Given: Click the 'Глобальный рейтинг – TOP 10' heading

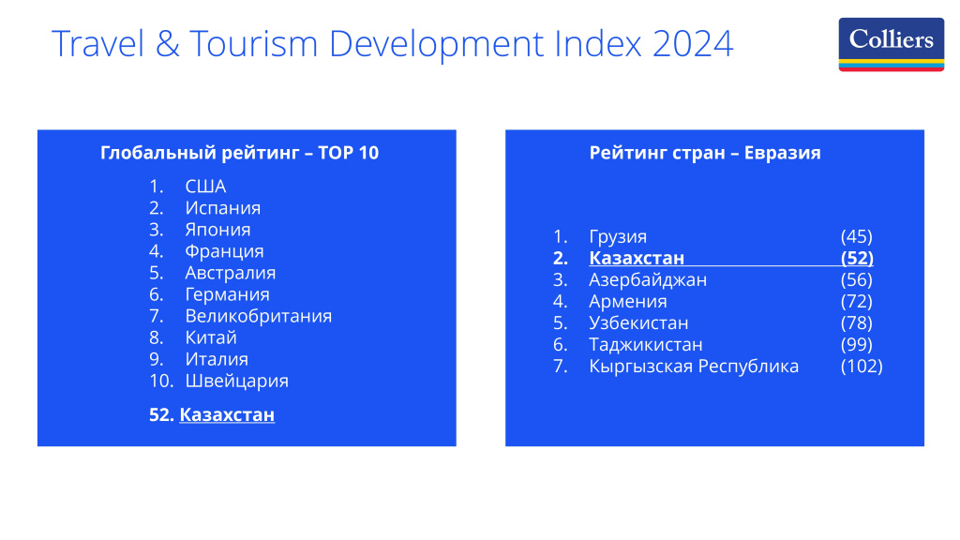Looking at the screenshot, I should click(239, 152).
